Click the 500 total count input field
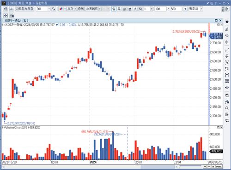The height and width of the screenshot is (170, 231). click(x=176, y=9)
